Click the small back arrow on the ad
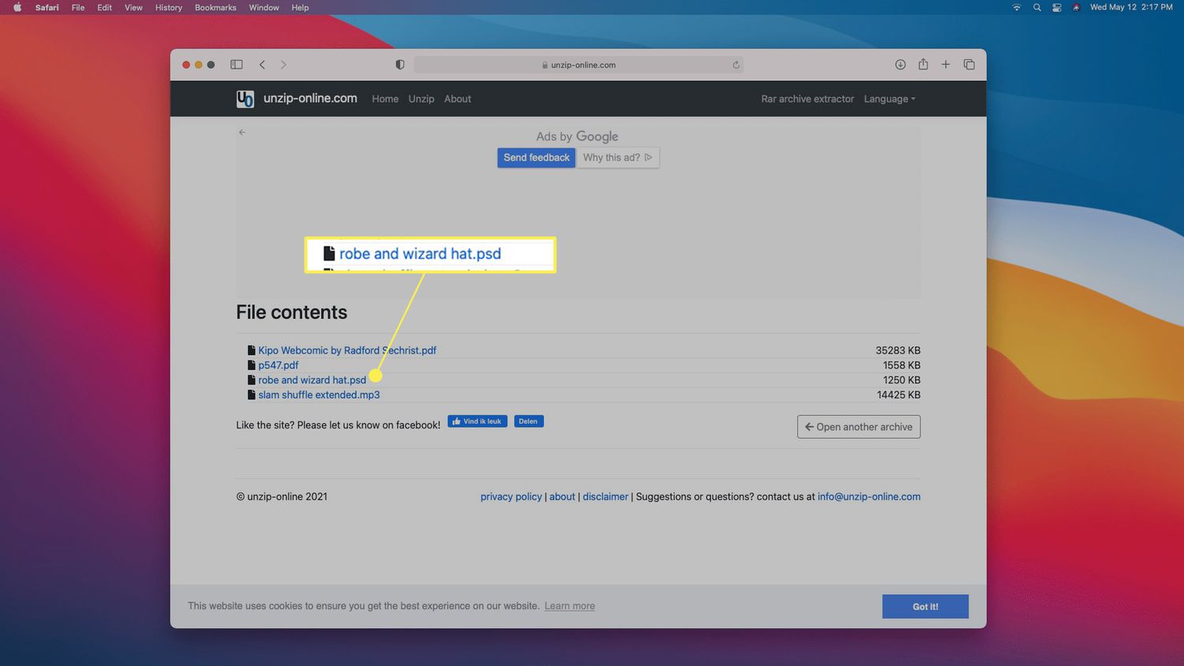Viewport: 1184px width, 666px height. [242, 133]
